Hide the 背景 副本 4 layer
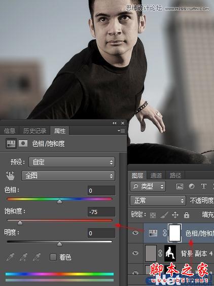Screen dimensions: 214x286 (135, 253)
